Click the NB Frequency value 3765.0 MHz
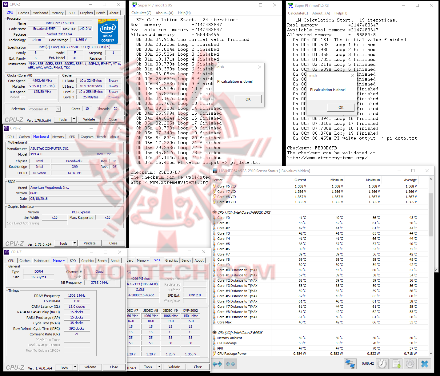Image resolution: width=440 pixels, height=376 pixels. point(100,283)
